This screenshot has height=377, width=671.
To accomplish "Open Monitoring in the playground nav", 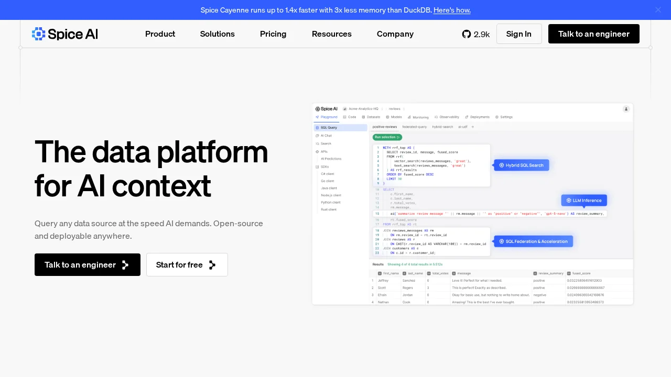I will click(418, 117).
